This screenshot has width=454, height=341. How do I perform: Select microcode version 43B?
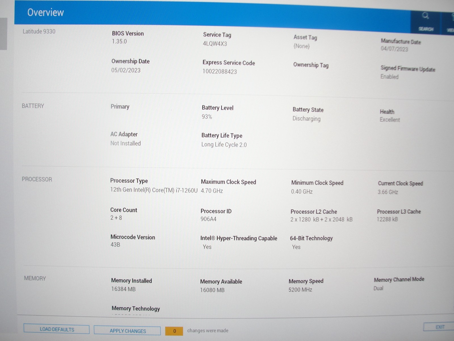click(x=115, y=245)
